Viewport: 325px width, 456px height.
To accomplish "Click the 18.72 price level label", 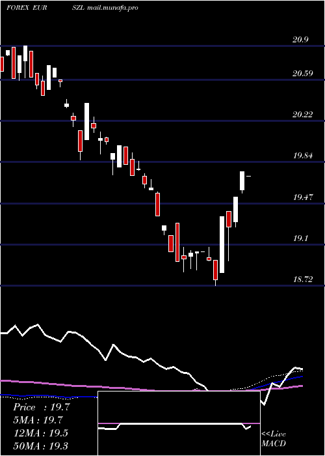I will 303,279.
